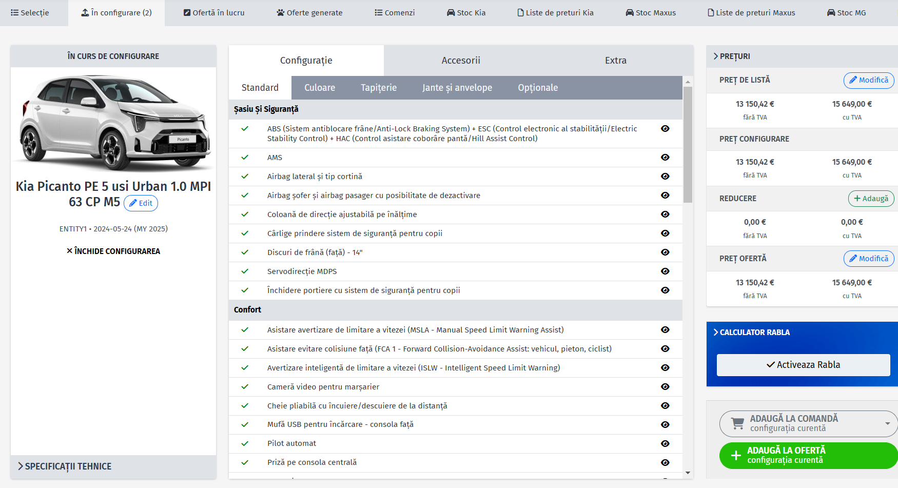The width and height of the screenshot is (898, 488).
Task: Select the Configurație tab
Action: coord(306,61)
